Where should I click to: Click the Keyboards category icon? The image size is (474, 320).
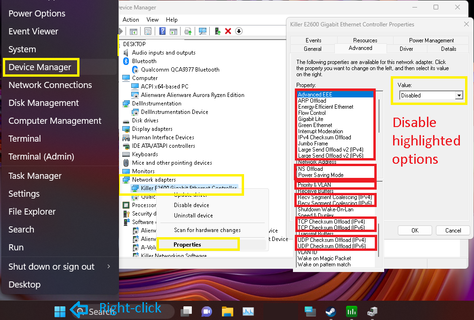tap(126, 154)
